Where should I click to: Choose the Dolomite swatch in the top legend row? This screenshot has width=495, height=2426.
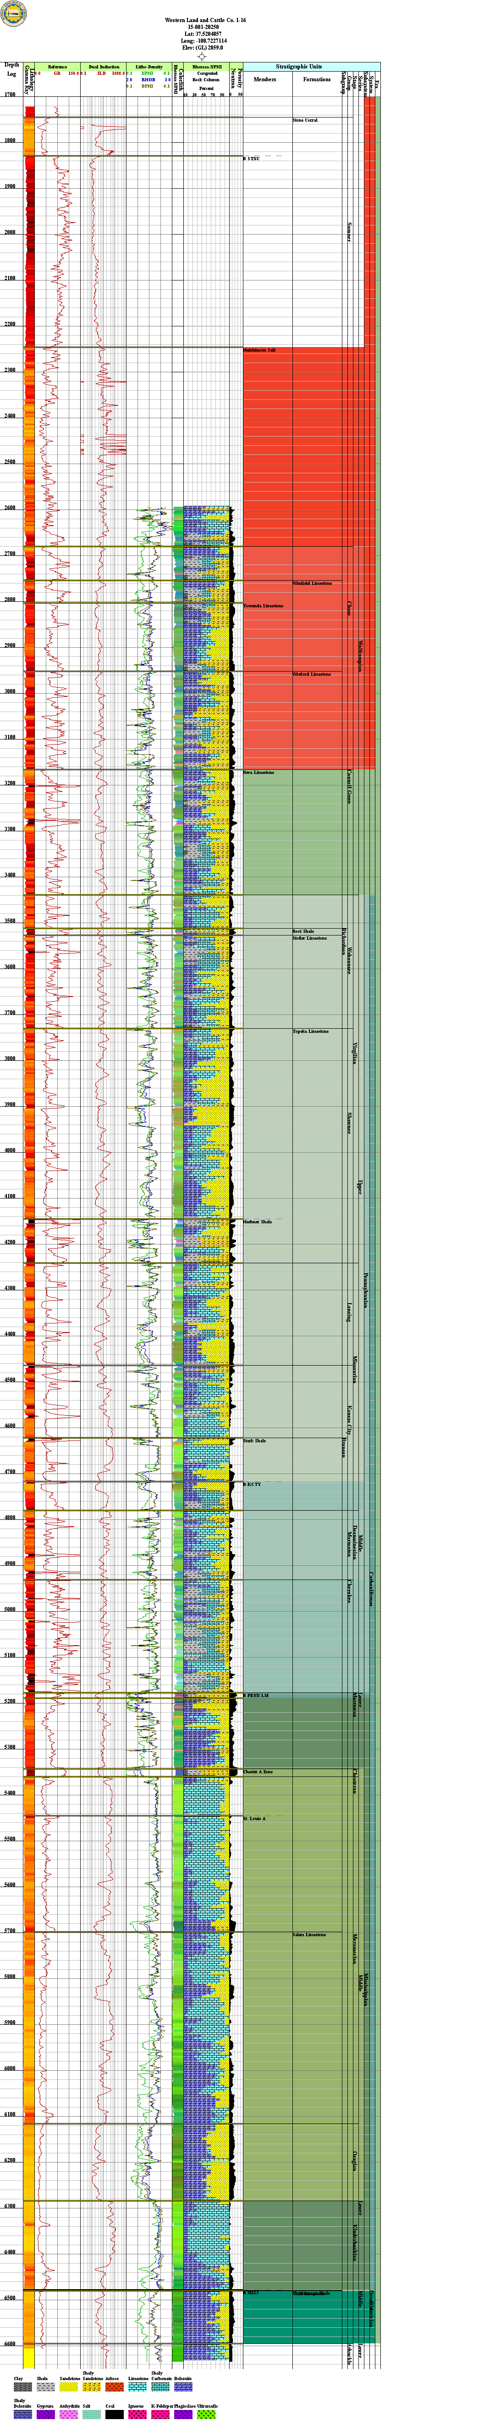[182, 2387]
